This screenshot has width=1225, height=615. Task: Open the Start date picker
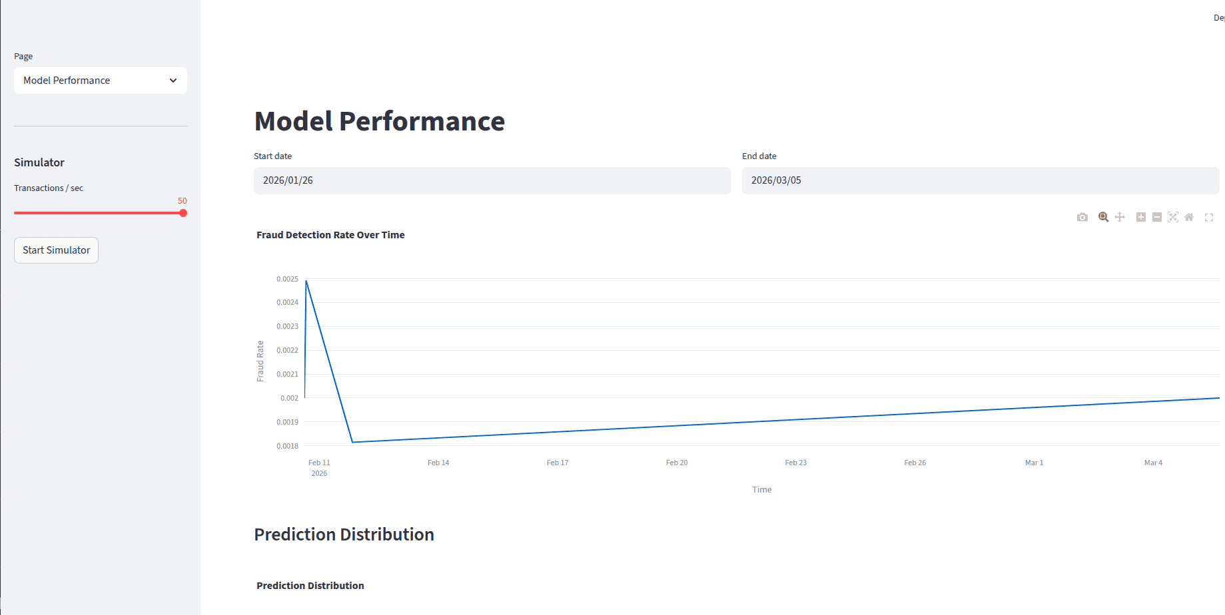click(x=492, y=180)
